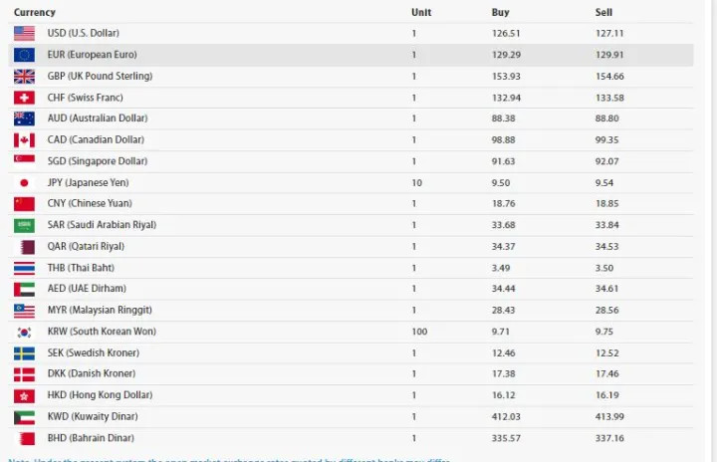Click the Canadian flag icon
Image resolution: width=717 pixels, height=462 pixels.
point(24,140)
